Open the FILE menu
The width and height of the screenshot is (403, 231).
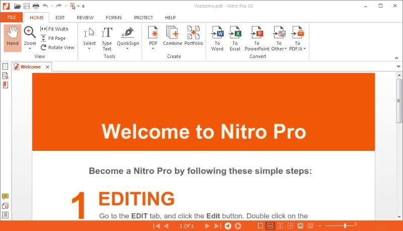tap(12, 17)
